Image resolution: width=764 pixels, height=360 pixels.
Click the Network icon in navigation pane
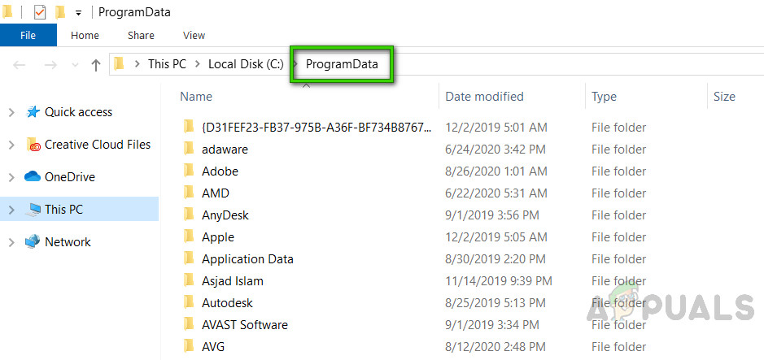[x=33, y=241]
